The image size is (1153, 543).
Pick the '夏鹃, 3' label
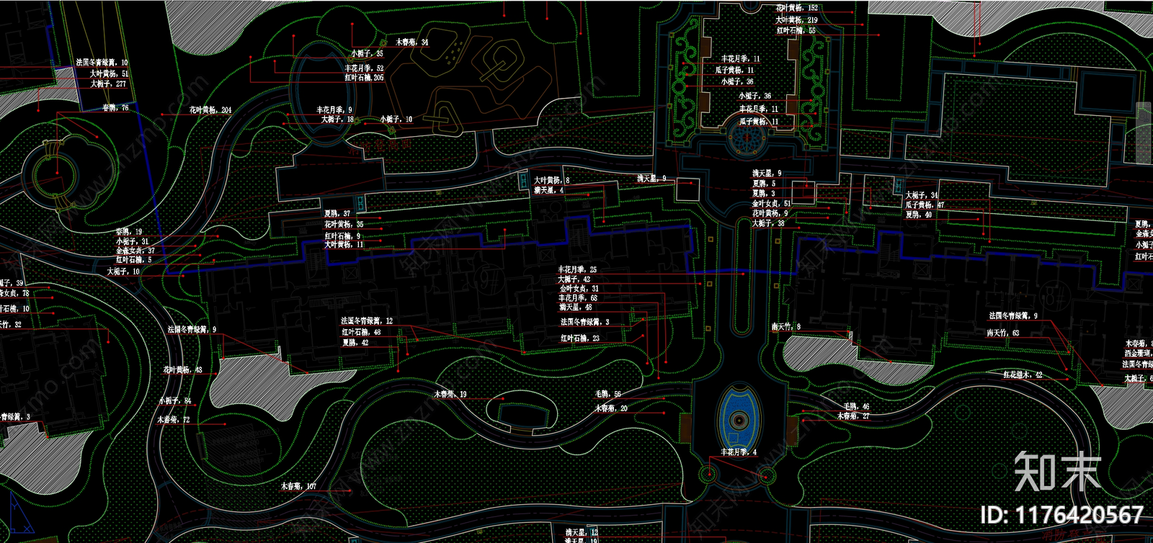(764, 194)
